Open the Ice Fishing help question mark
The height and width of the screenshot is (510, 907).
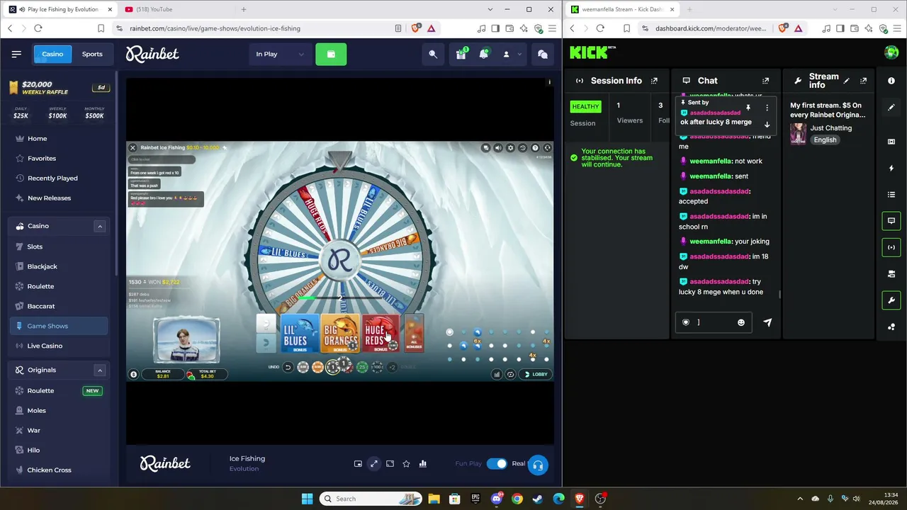pyautogui.click(x=535, y=148)
